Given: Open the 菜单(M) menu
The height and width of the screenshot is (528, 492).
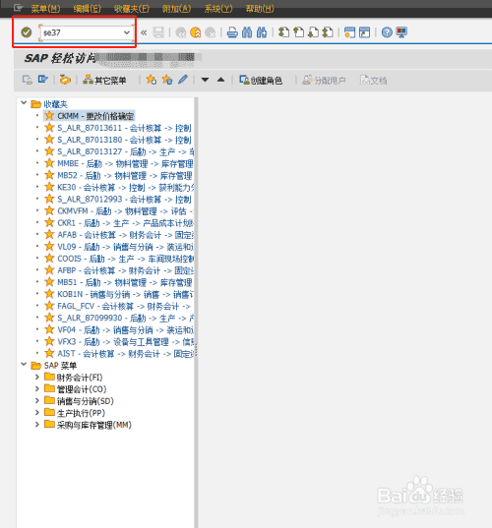Looking at the screenshot, I should [x=45, y=9].
